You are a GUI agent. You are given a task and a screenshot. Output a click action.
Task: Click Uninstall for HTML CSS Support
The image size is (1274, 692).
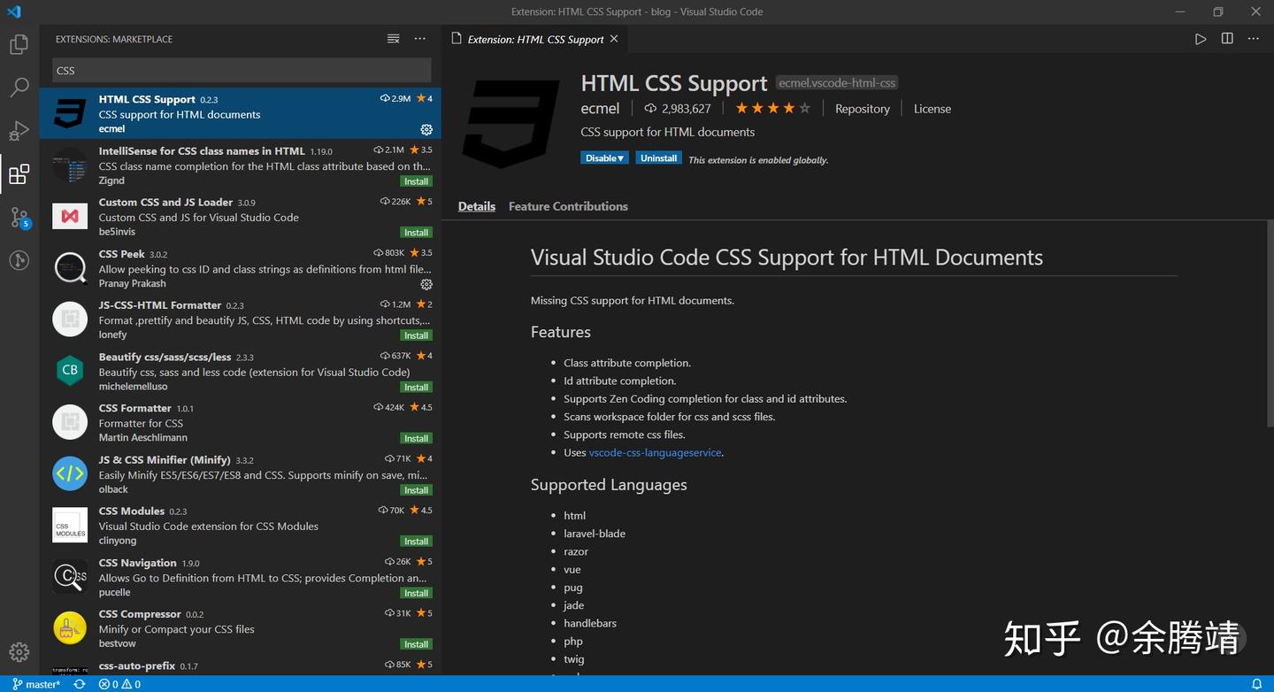[658, 158]
